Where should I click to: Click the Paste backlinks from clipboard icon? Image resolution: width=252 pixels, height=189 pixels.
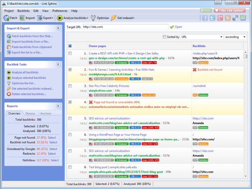tap(9, 47)
